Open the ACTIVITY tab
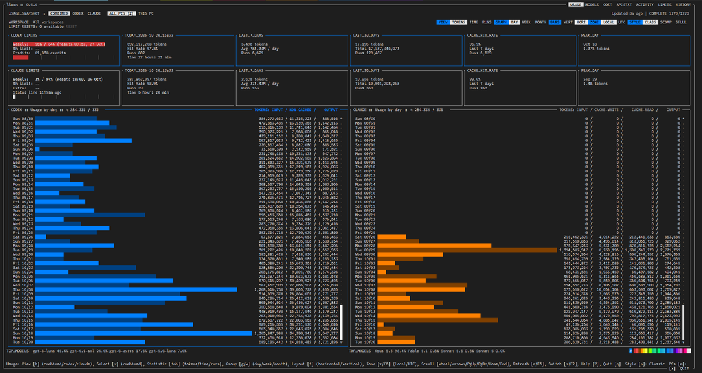This screenshot has width=702, height=373. coord(645,5)
